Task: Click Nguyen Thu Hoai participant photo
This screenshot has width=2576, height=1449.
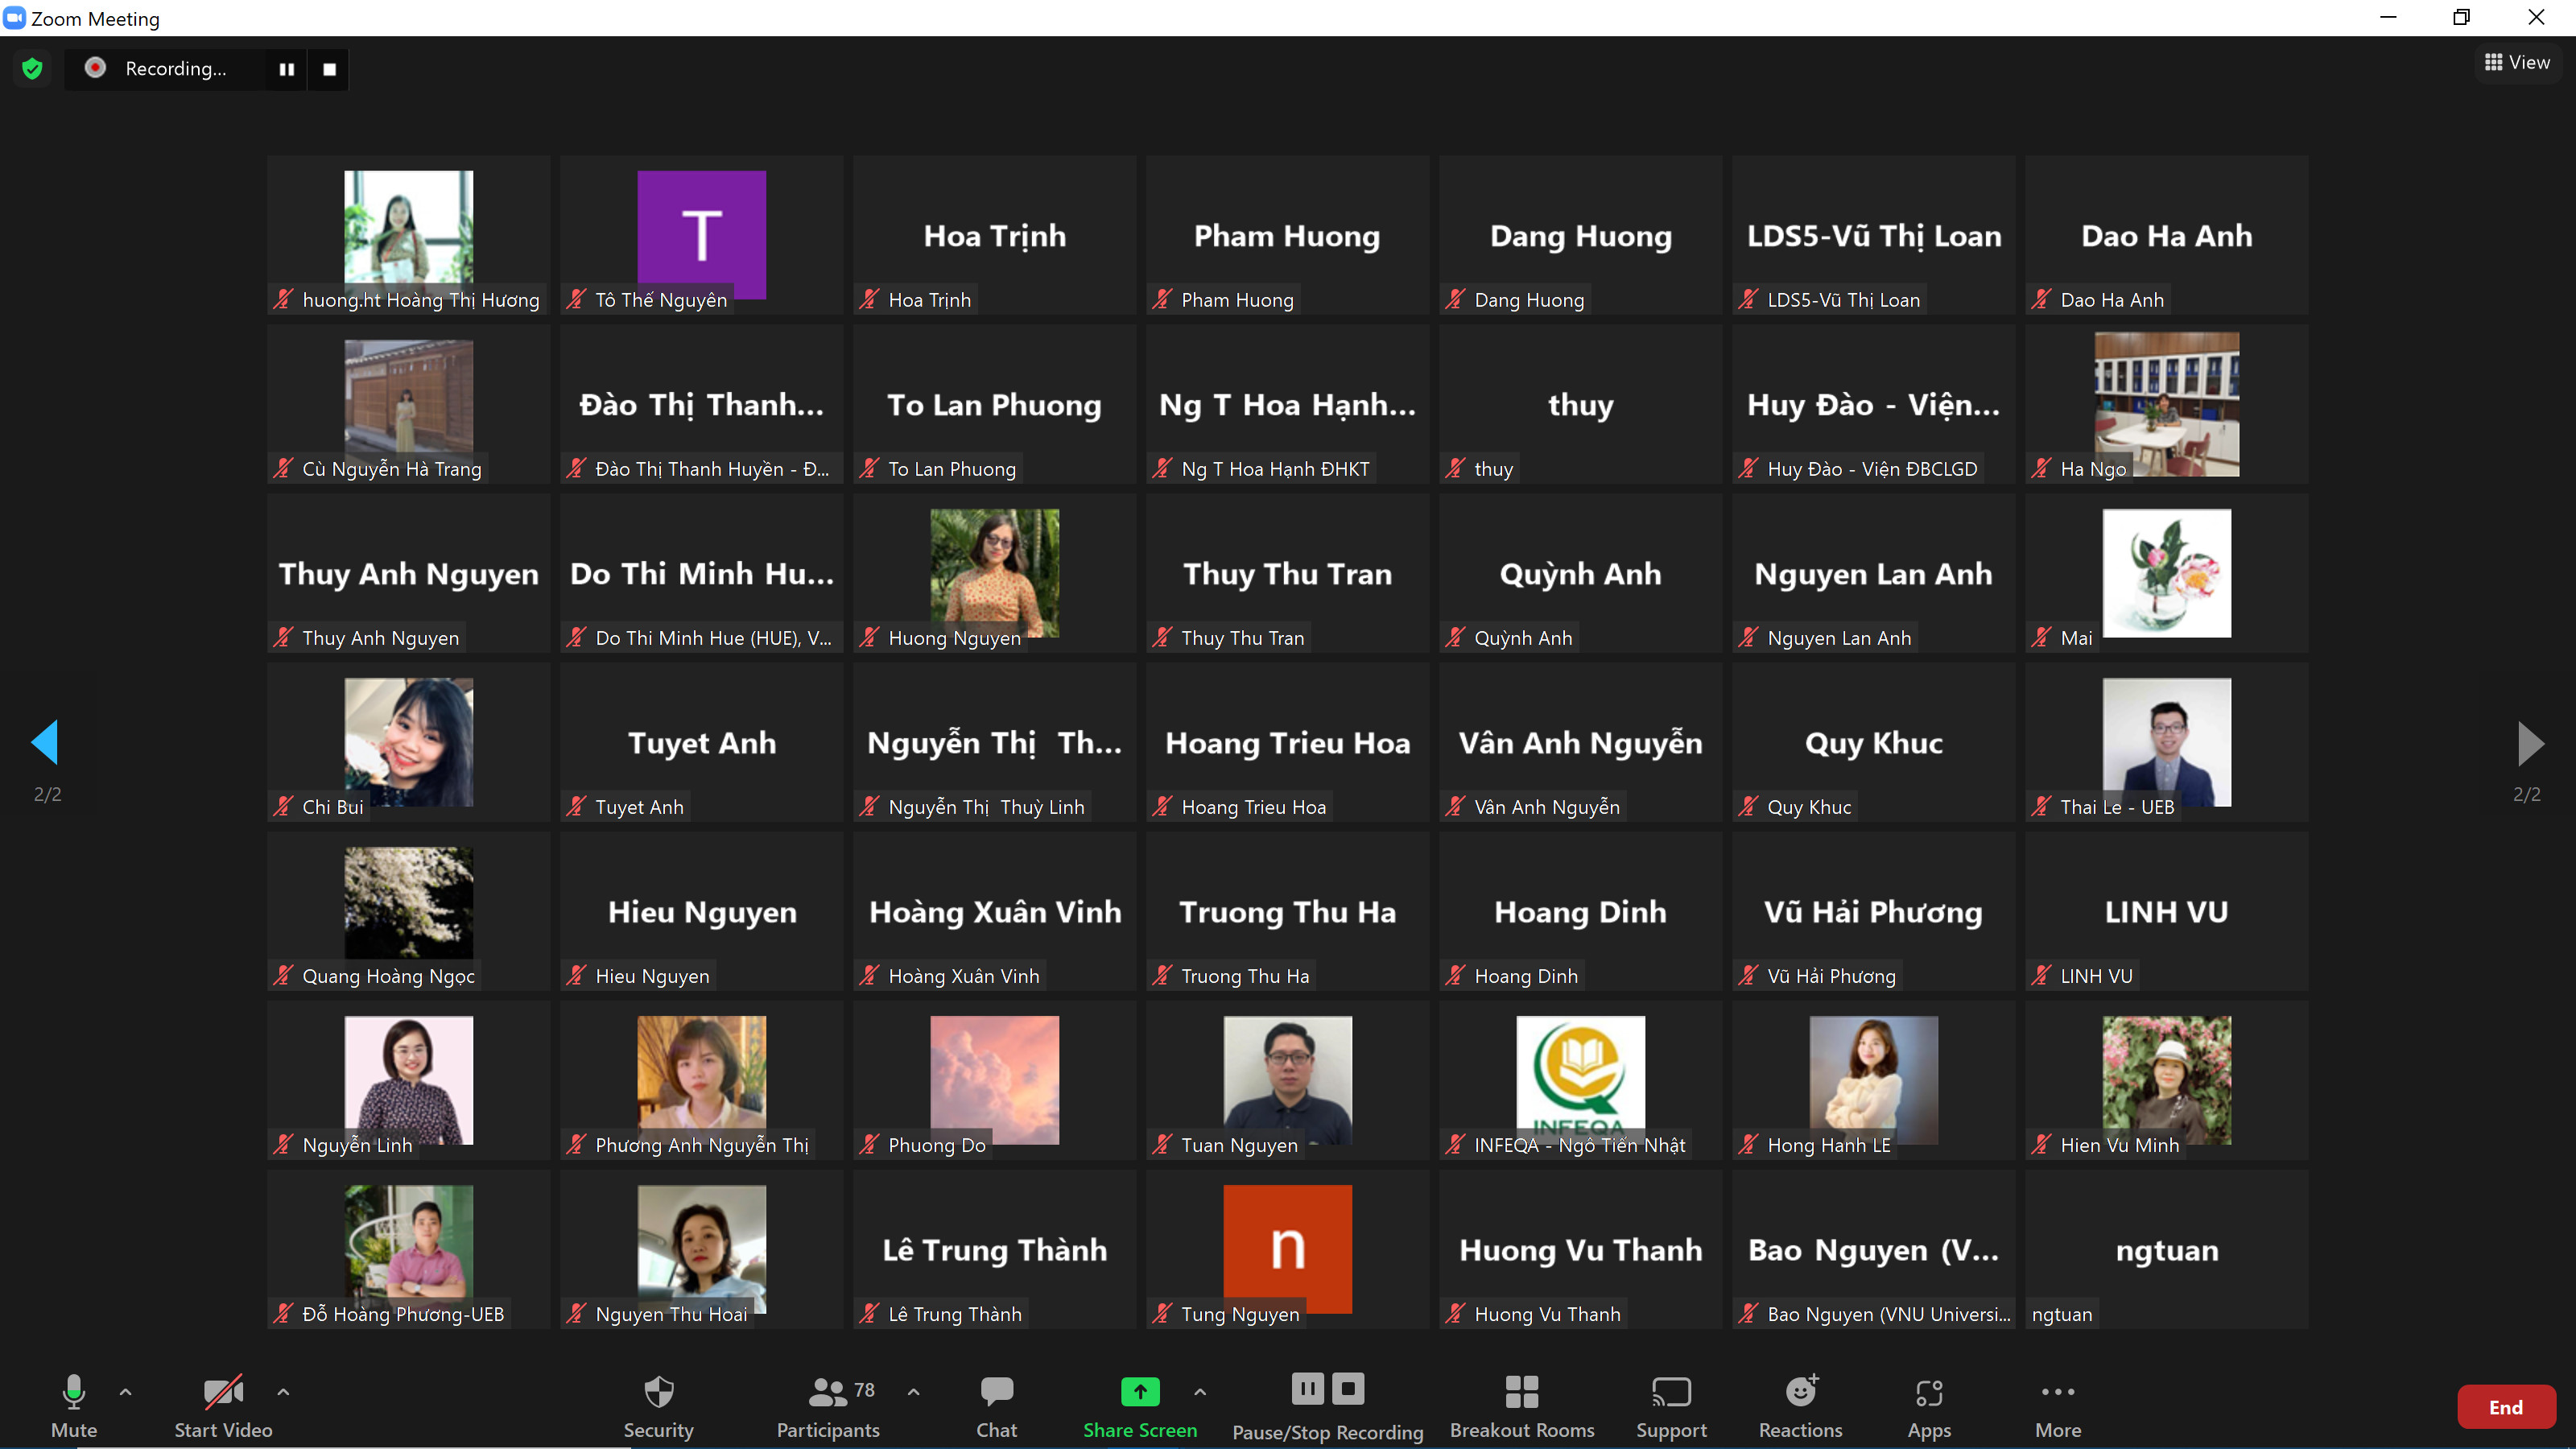Action: (701, 1248)
